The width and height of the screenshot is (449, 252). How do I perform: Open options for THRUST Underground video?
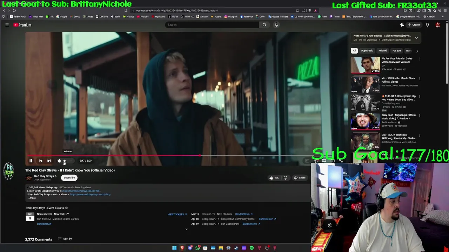[x=420, y=97]
